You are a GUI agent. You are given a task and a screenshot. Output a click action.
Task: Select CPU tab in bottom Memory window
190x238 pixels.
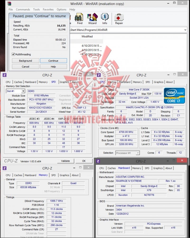(x=8, y=175)
